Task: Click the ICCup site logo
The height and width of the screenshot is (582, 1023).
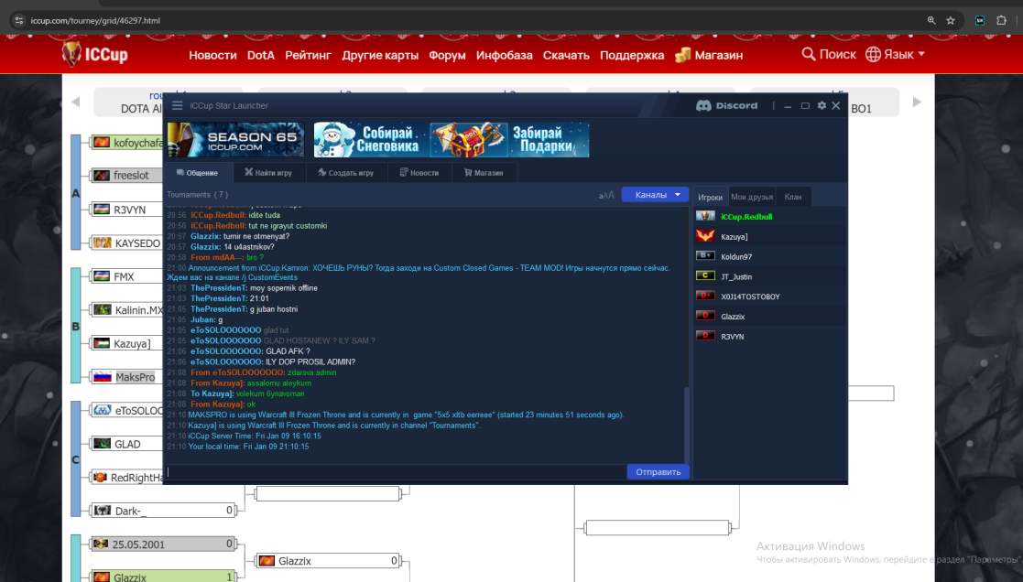Action: point(95,54)
